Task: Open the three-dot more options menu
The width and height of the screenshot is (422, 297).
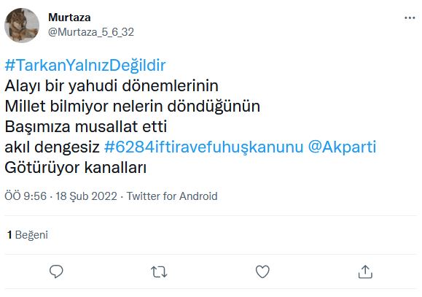Action: coord(410,18)
